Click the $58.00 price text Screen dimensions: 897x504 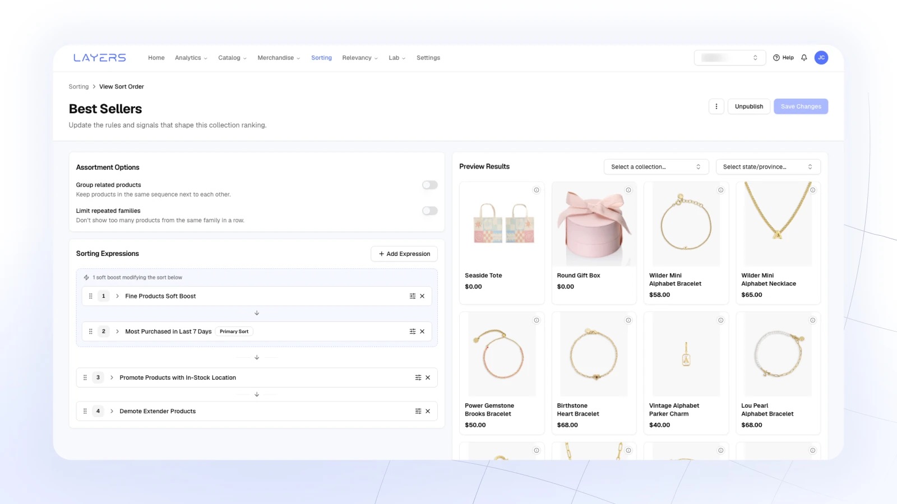pyautogui.click(x=660, y=295)
